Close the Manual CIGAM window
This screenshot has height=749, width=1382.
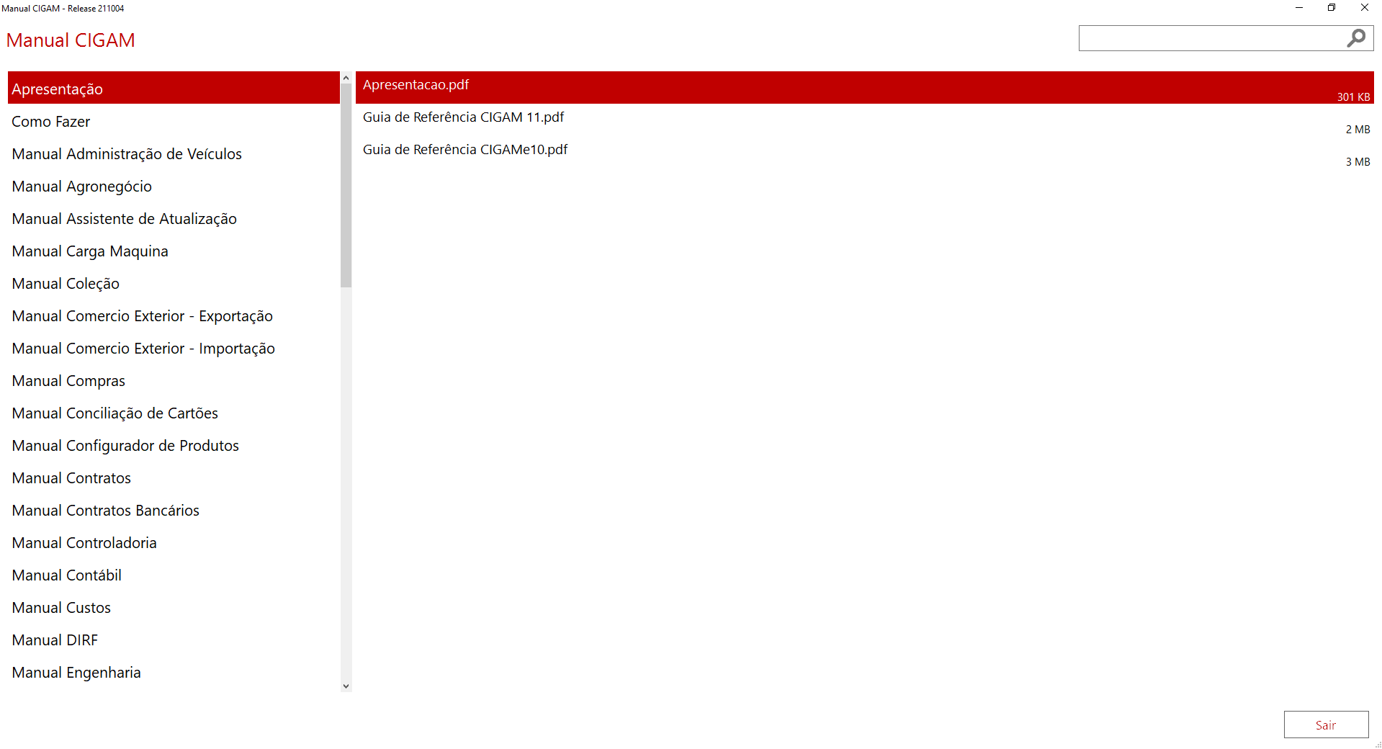[x=1365, y=8]
